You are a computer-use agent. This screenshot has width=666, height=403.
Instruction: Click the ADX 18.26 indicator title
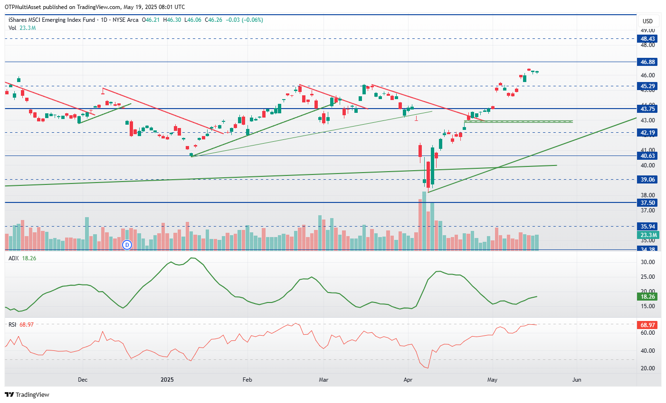[22, 258]
